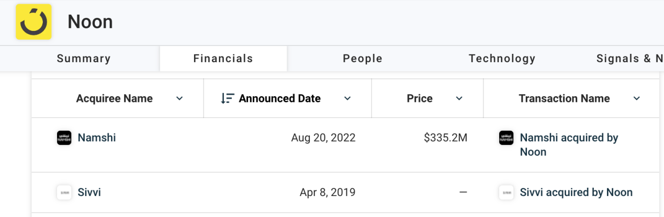Open the Price column dropdown chevron

click(459, 98)
